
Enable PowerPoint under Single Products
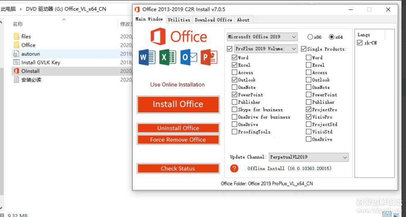pyautogui.click(x=308, y=95)
